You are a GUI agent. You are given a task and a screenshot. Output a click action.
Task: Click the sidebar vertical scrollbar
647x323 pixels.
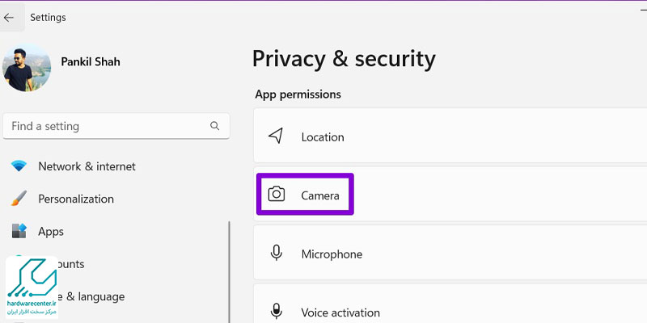229,272
